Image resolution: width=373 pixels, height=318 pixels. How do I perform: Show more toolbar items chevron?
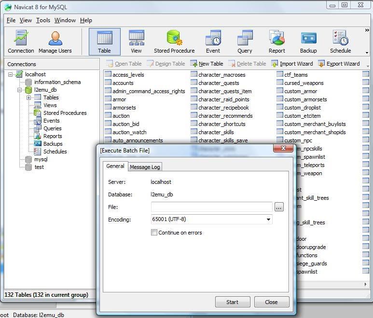(x=367, y=30)
